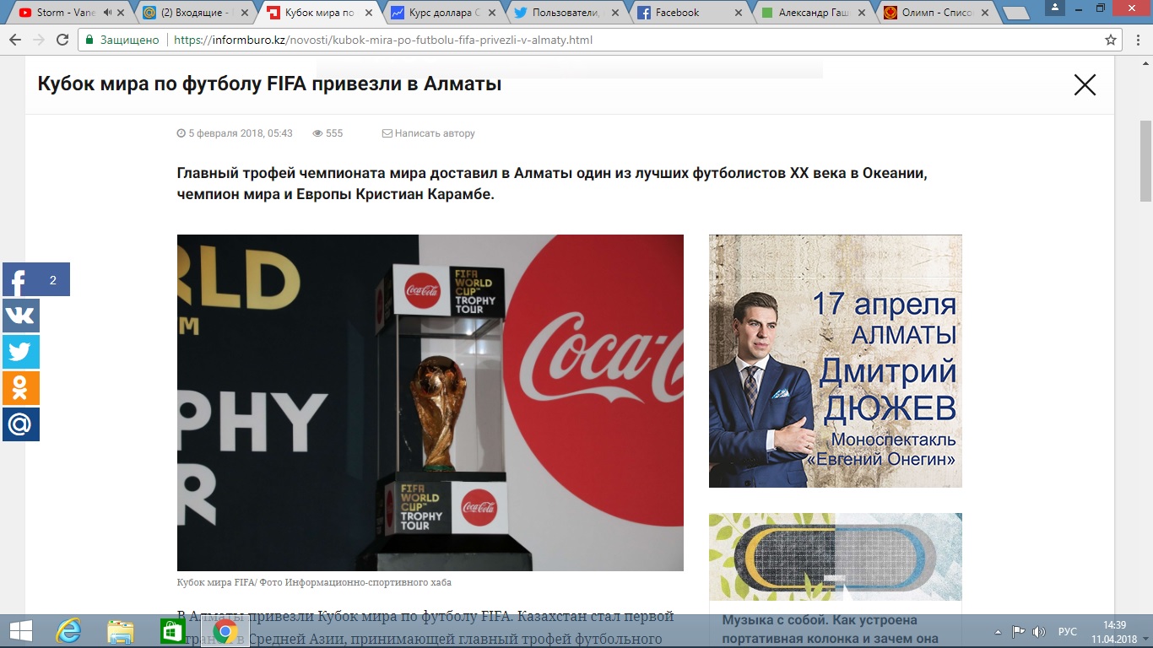Open Action Center flag icon

point(1019,631)
